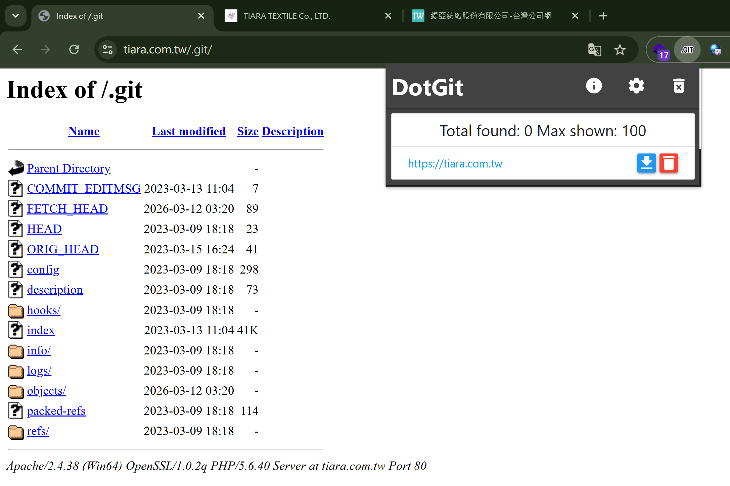Click the file icon next to config
730x486 pixels.
pyautogui.click(x=16, y=269)
